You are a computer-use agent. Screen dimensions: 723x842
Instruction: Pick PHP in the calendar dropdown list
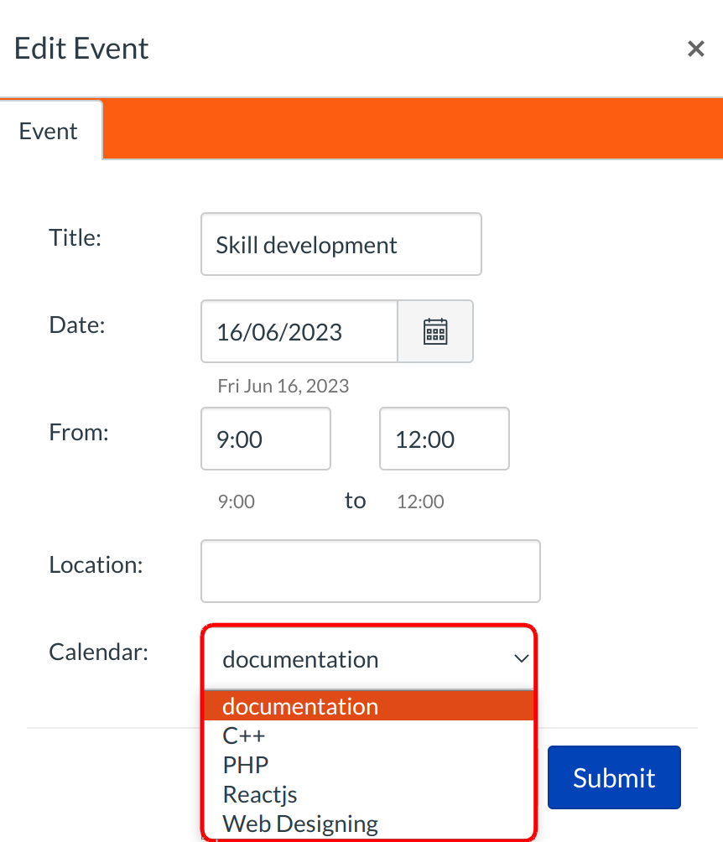click(x=246, y=765)
